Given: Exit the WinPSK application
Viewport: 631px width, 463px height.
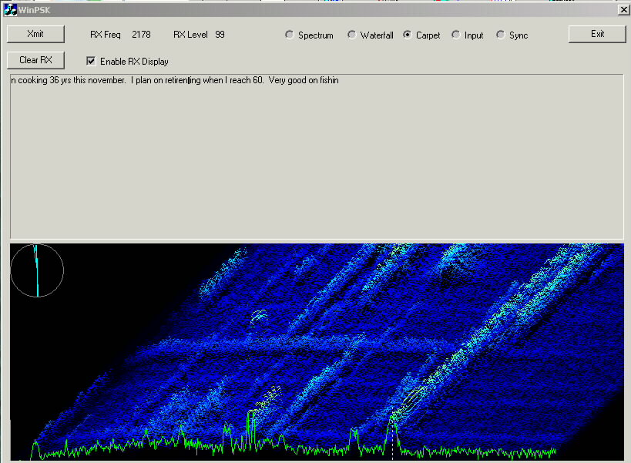Looking at the screenshot, I should pos(597,34).
